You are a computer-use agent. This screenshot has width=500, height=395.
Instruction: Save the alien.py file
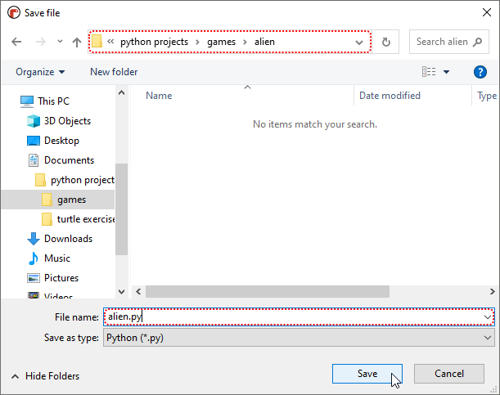[x=367, y=374]
